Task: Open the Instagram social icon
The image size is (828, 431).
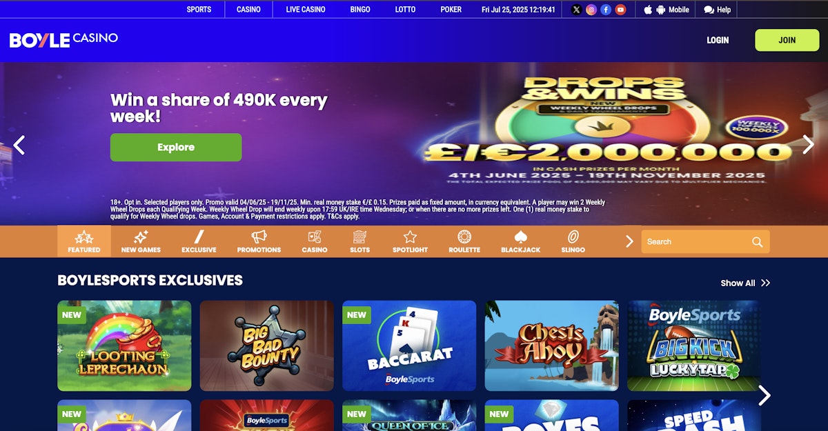Action: point(591,10)
